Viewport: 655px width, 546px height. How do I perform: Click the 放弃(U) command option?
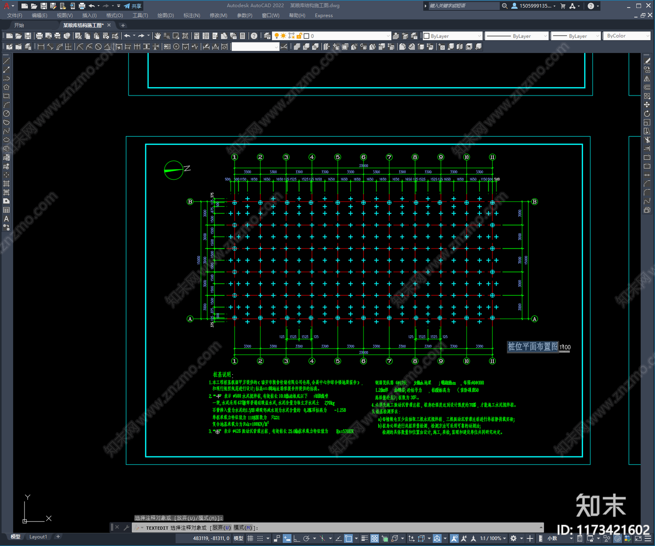point(221,528)
